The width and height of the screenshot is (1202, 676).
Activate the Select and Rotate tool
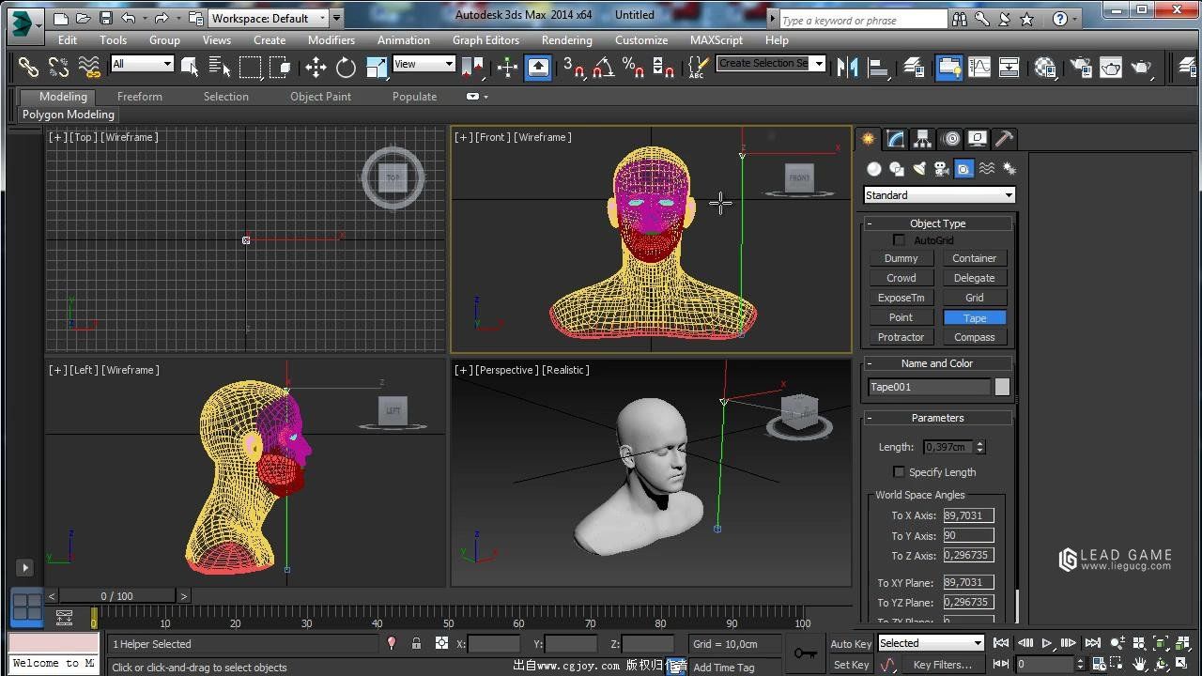346,67
